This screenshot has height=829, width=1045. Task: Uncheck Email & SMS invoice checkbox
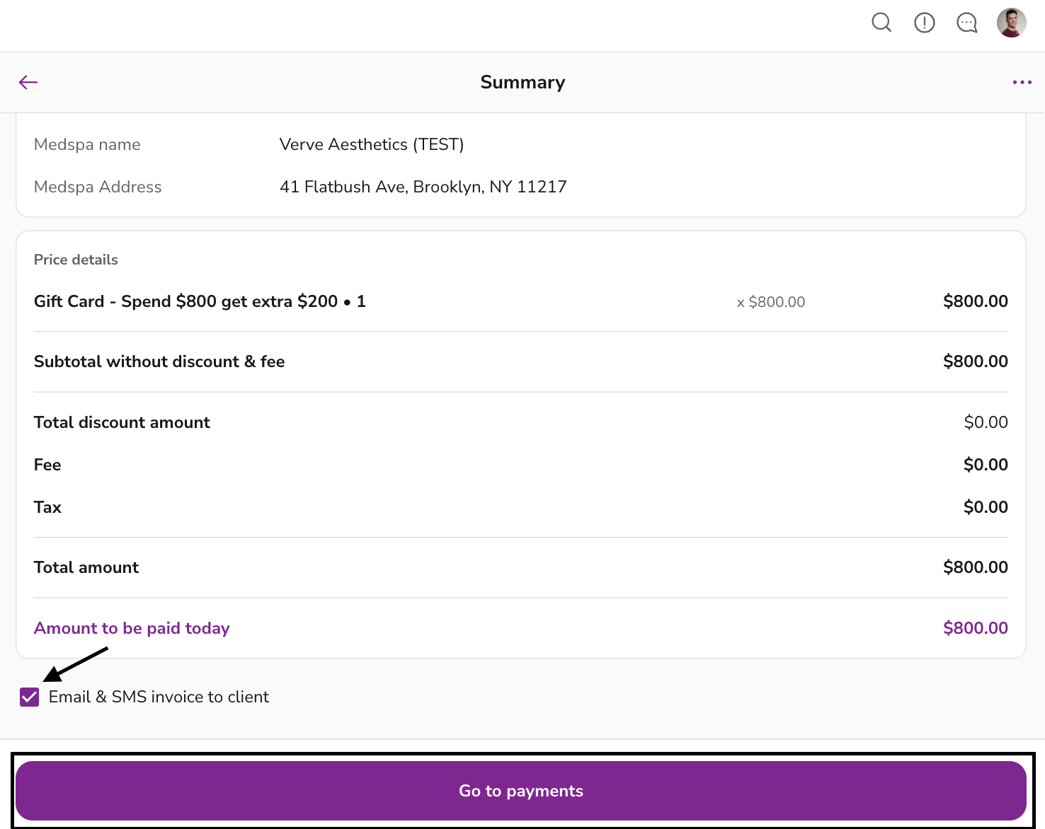[30, 697]
